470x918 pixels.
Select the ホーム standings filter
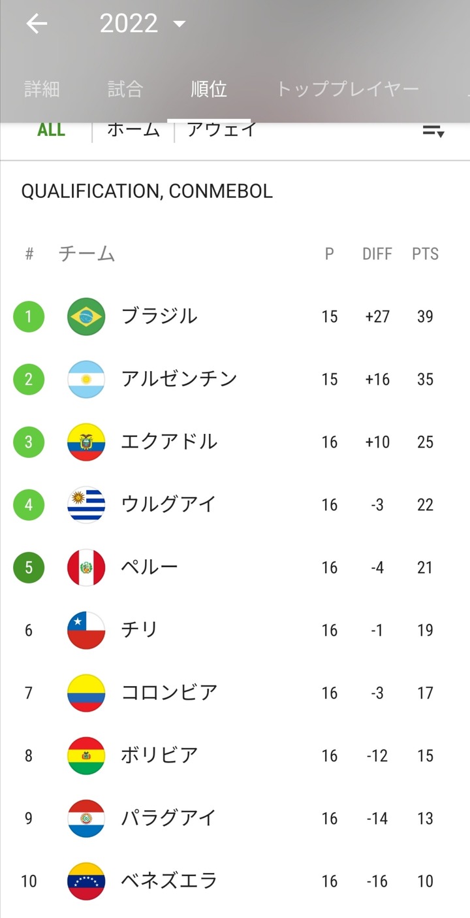(x=133, y=129)
